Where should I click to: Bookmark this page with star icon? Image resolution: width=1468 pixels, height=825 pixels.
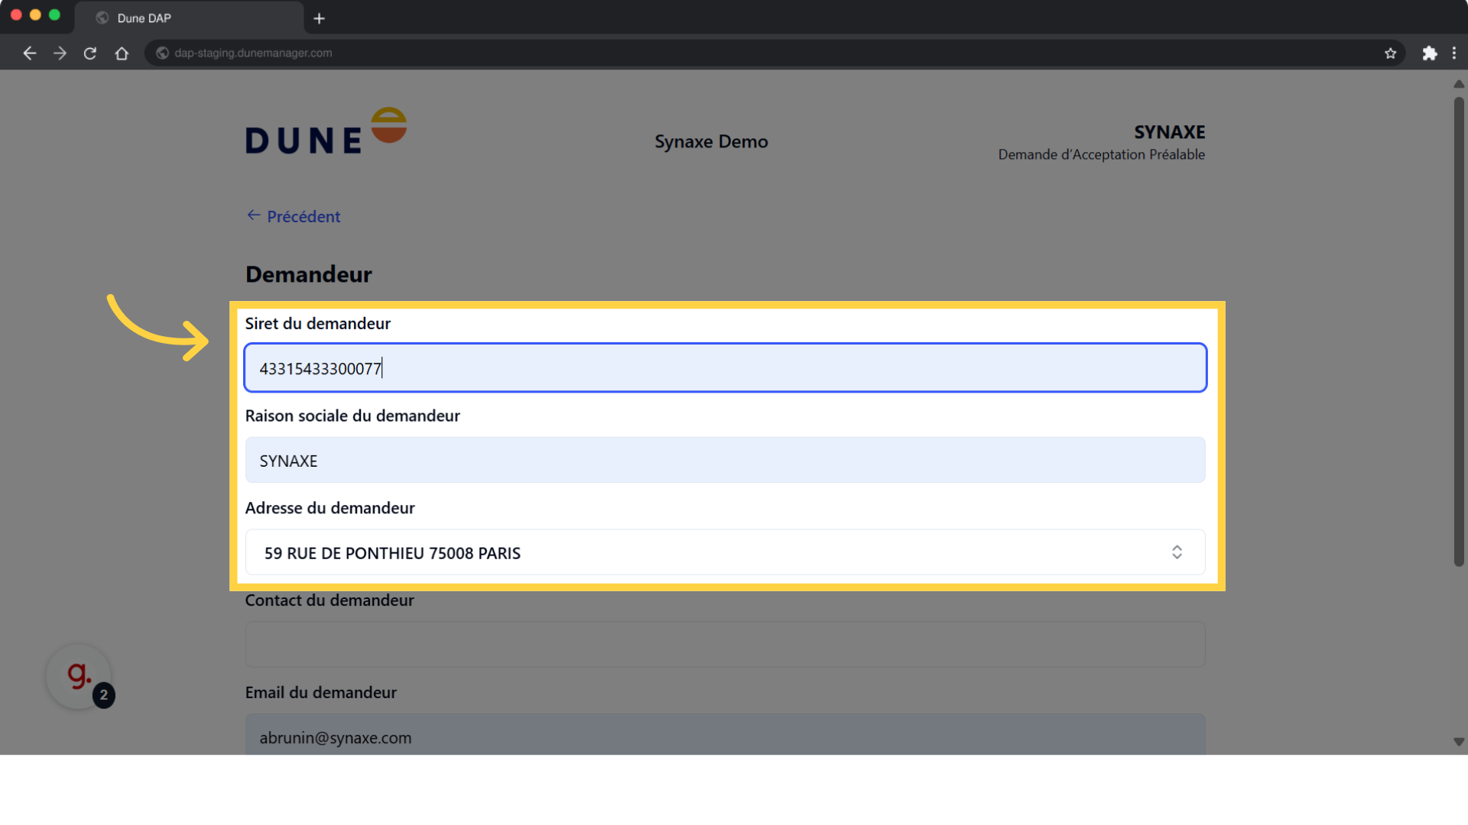[x=1390, y=53]
